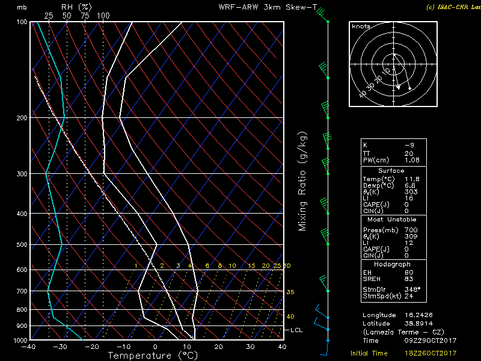Click the yellow mixing ratio label "1"
The image size is (481, 361).
[x=136, y=265]
